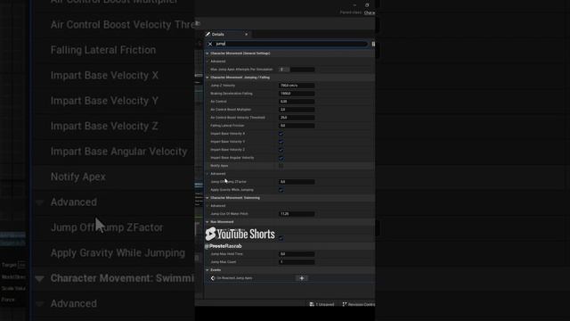Edit the Jump Max Hold Time value
Screen dimensions: 570x321
(297, 254)
